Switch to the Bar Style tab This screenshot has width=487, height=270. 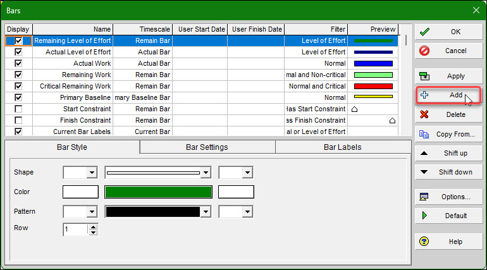tap(72, 147)
